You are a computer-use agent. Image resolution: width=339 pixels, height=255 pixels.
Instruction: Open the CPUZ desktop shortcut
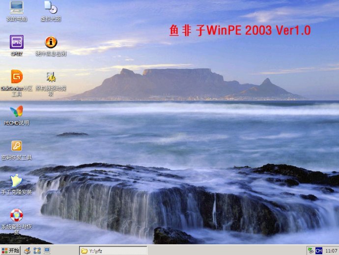pyautogui.click(x=16, y=42)
